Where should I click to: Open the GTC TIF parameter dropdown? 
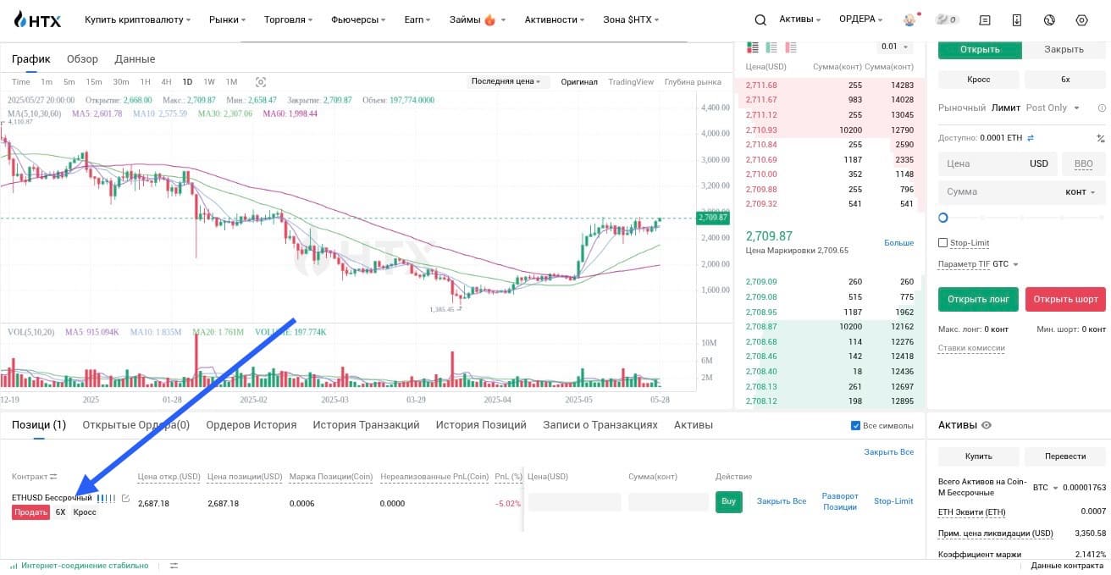click(x=1005, y=264)
